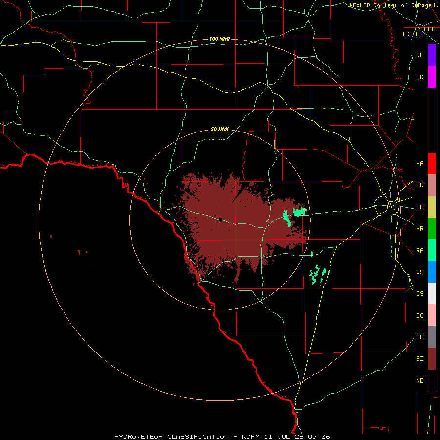Click the dark green HR legend swatch
The image size is (440, 440).
pos(432,228)
